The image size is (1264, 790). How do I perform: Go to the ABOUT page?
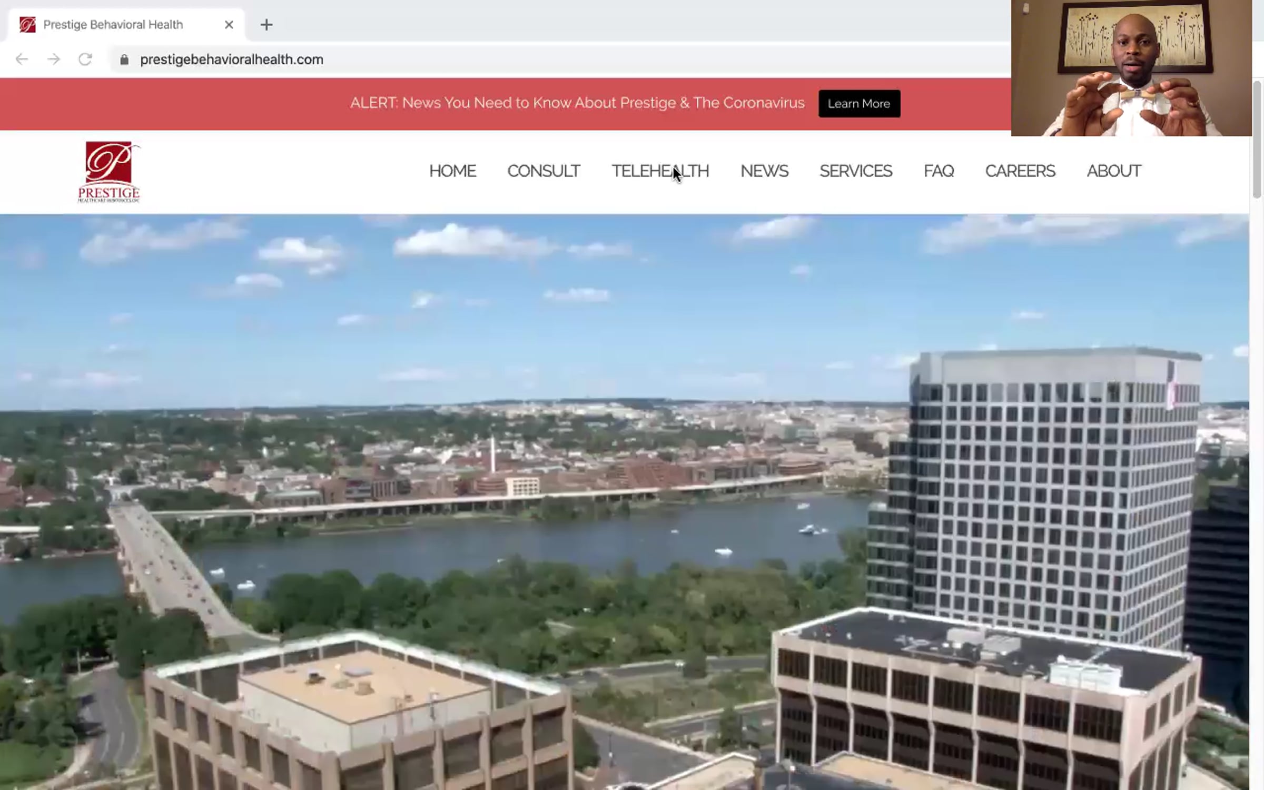[x=1114, y=171]
